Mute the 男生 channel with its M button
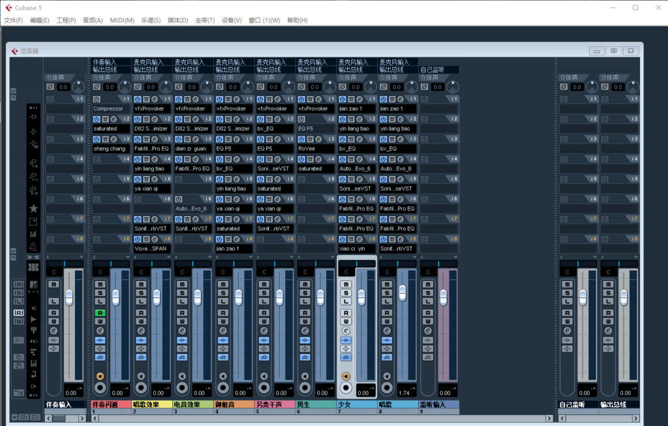The height and width of the screenshot is (426, 668). pos(305,284)
